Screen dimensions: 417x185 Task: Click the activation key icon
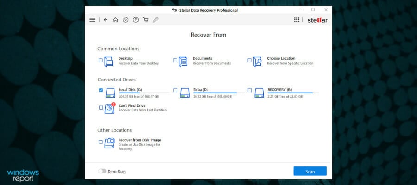click(x=156, y=20)
